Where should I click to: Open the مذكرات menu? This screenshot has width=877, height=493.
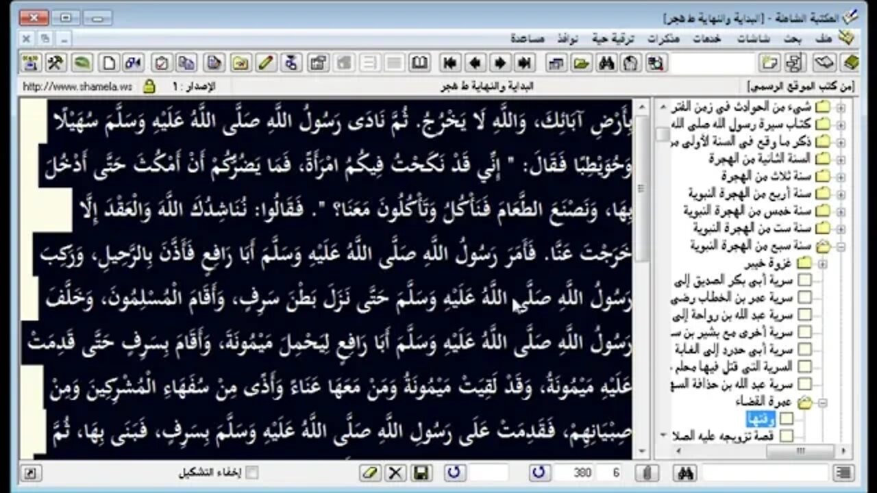(663, 39)
